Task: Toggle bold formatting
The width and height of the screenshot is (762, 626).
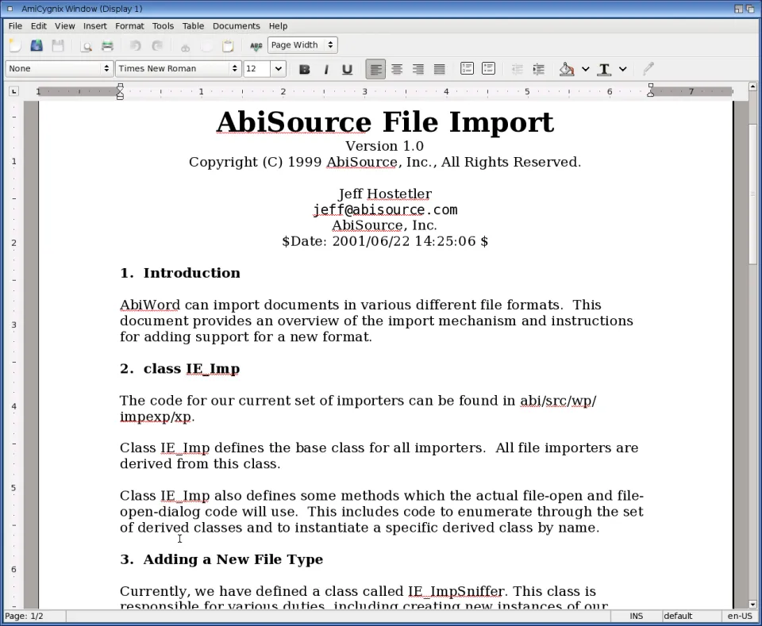Action: 304,69
